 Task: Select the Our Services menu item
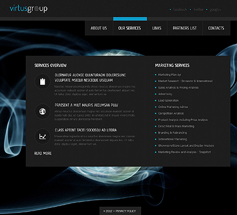130,28
